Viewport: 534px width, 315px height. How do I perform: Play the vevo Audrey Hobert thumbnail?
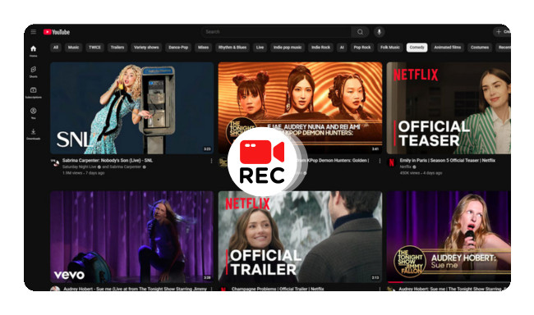click(131, 236)
